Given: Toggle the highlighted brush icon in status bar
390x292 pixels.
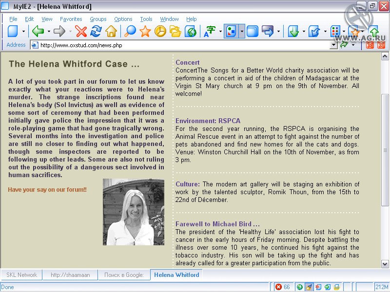Looking at the screenshot, I should pos(309,287).
